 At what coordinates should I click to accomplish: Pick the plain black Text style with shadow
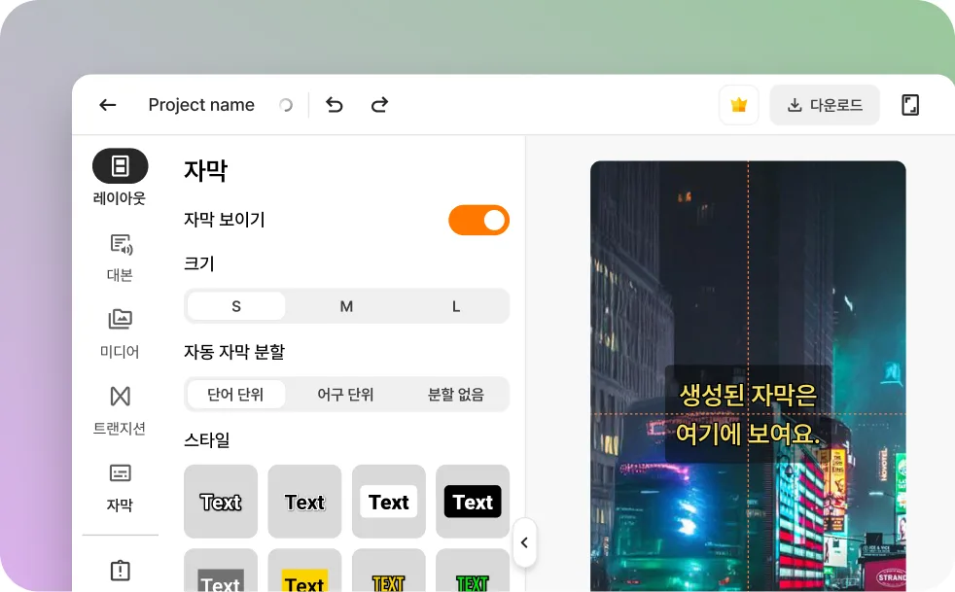pyautogui.click(x=304, y=502)
